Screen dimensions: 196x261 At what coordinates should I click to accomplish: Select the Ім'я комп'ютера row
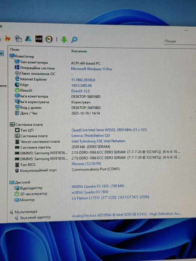tap(31, 96)
